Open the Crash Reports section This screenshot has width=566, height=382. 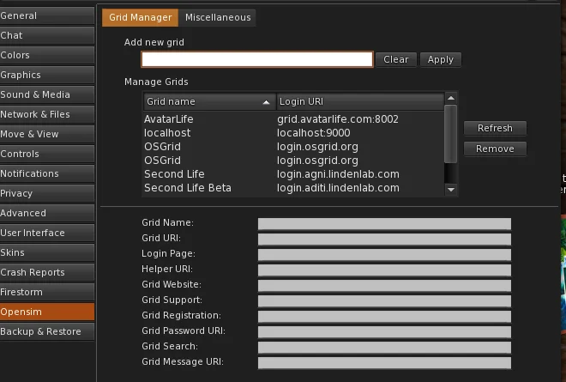[x=47, y=272]
